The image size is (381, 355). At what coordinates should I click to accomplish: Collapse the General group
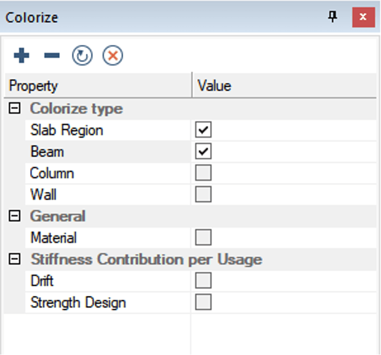pyautogui.click(x=15, y=216)
